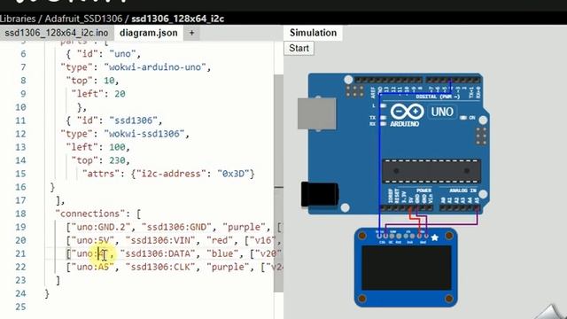
Task: Click "uno:GND.2" on line 19
Action: tap(101, 227)
